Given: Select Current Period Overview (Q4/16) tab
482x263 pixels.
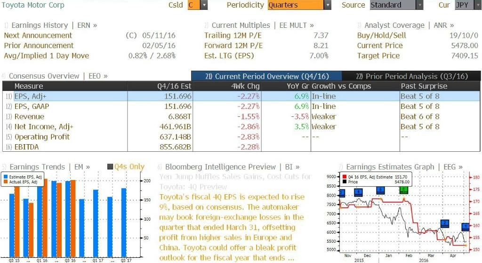Looking at the screenshot, I should (266, 76).
